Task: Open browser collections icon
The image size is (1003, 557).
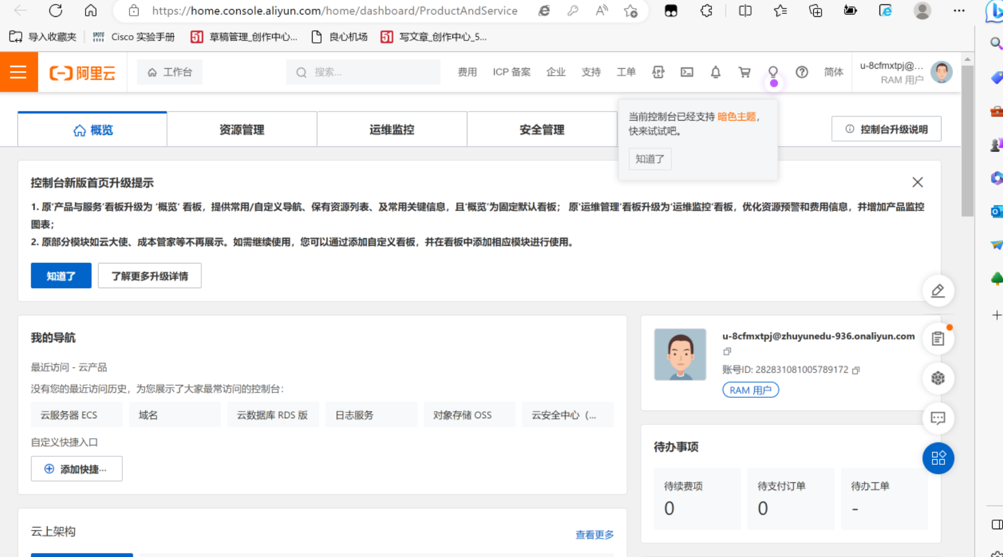Action: pyautogui.click(x=815, y=10)
